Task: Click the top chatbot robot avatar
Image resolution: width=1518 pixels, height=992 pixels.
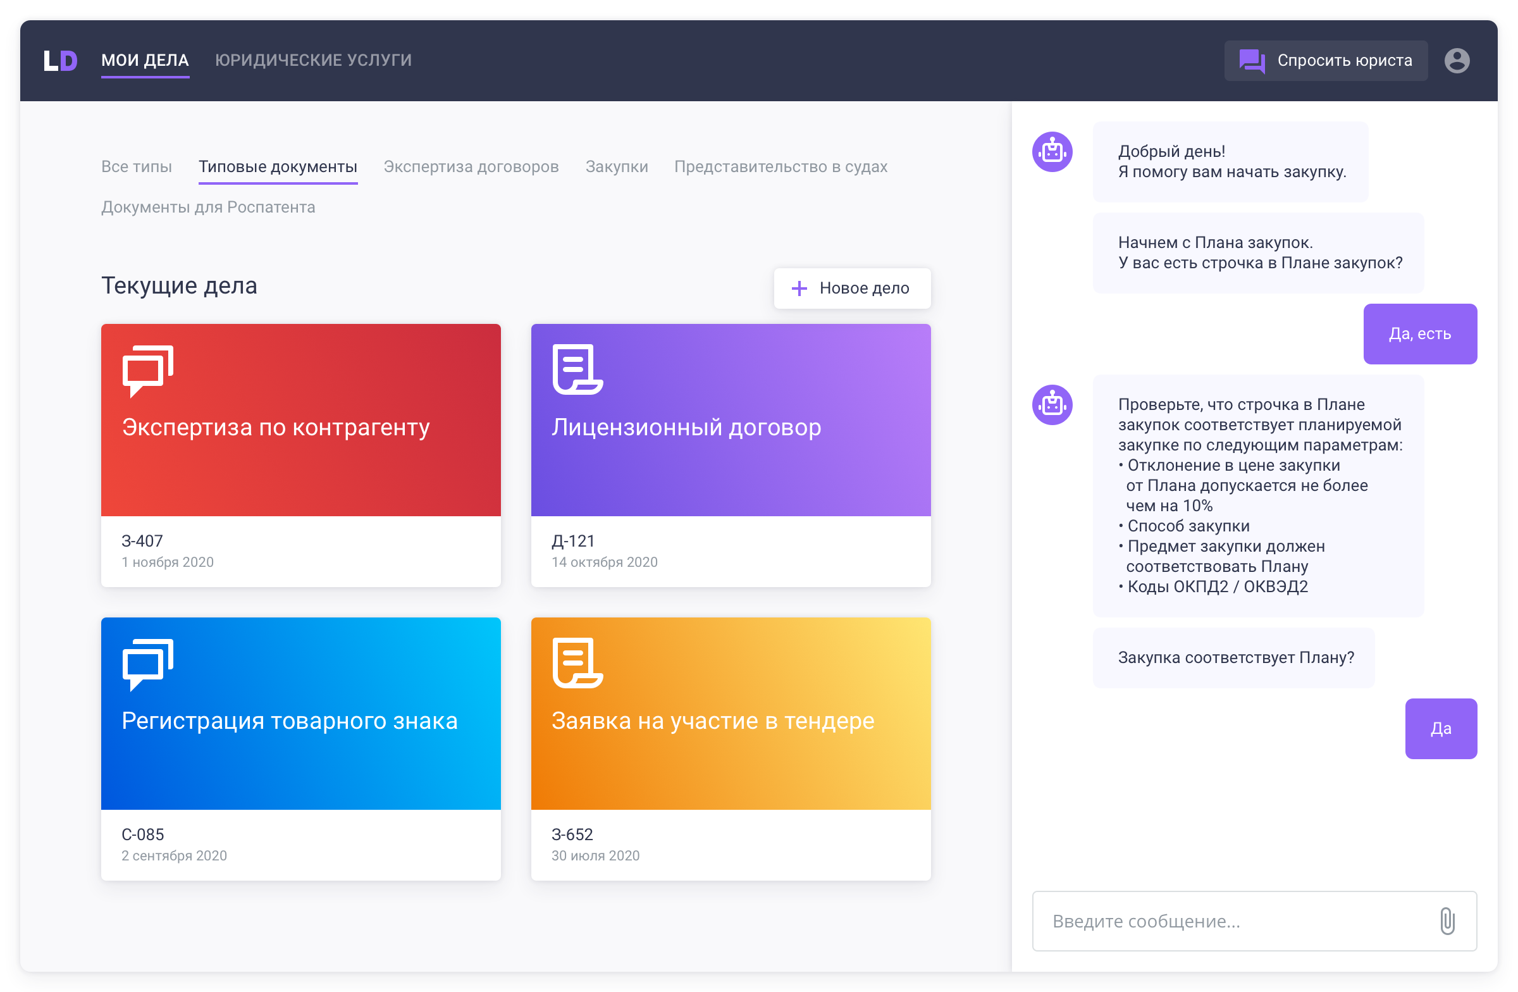Action: coord(1052,152)
